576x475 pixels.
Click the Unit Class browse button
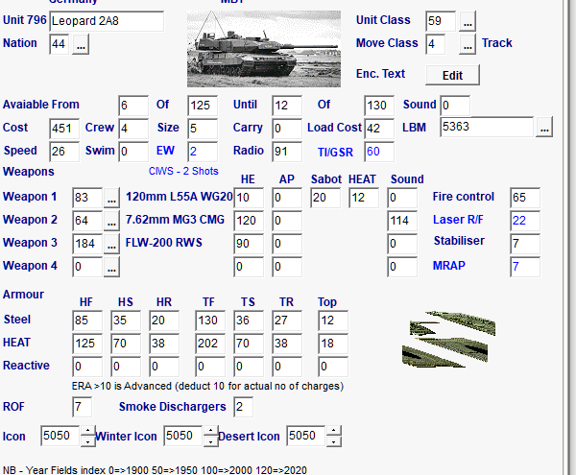468,21
